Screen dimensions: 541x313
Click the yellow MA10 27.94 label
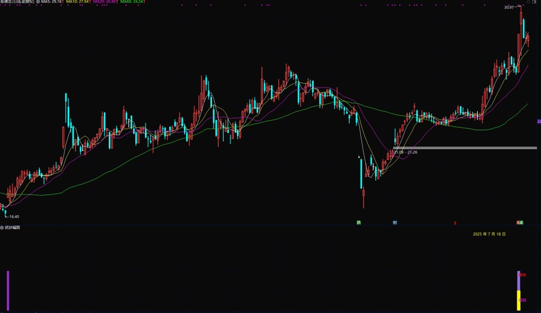[78, 2]
